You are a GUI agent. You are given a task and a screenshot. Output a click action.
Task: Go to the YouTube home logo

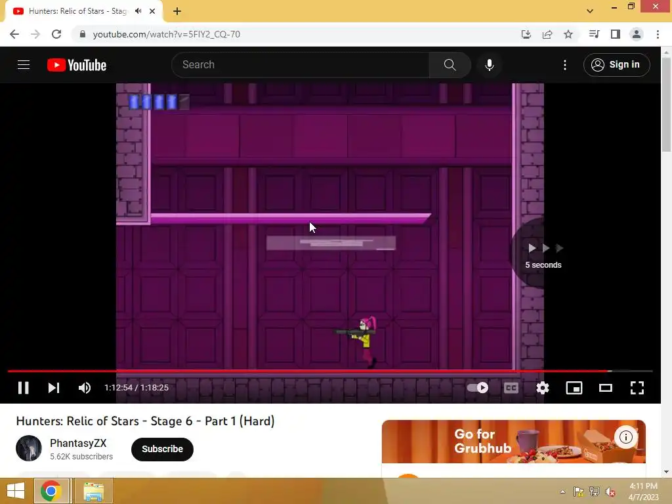(x=77, y=65)
